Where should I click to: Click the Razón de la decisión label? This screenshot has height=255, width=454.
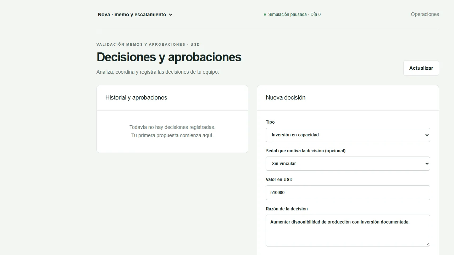click(287, 209)
